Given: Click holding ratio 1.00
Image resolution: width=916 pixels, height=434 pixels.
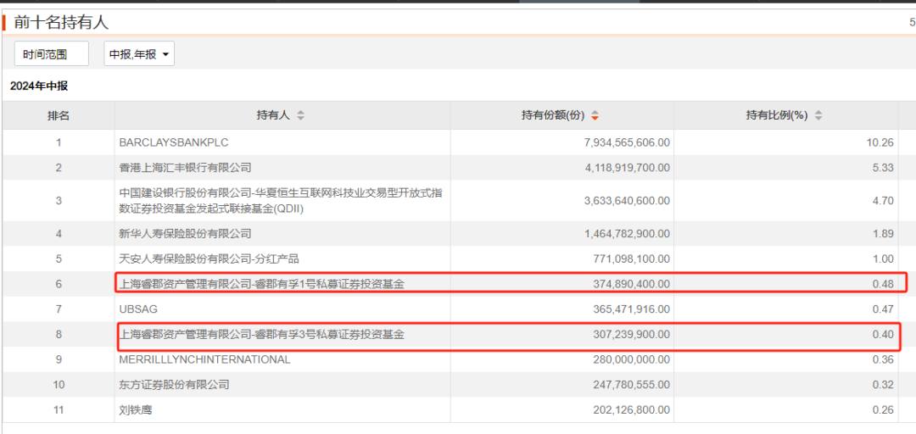Looking at the screenshot, I should [883, 259].
